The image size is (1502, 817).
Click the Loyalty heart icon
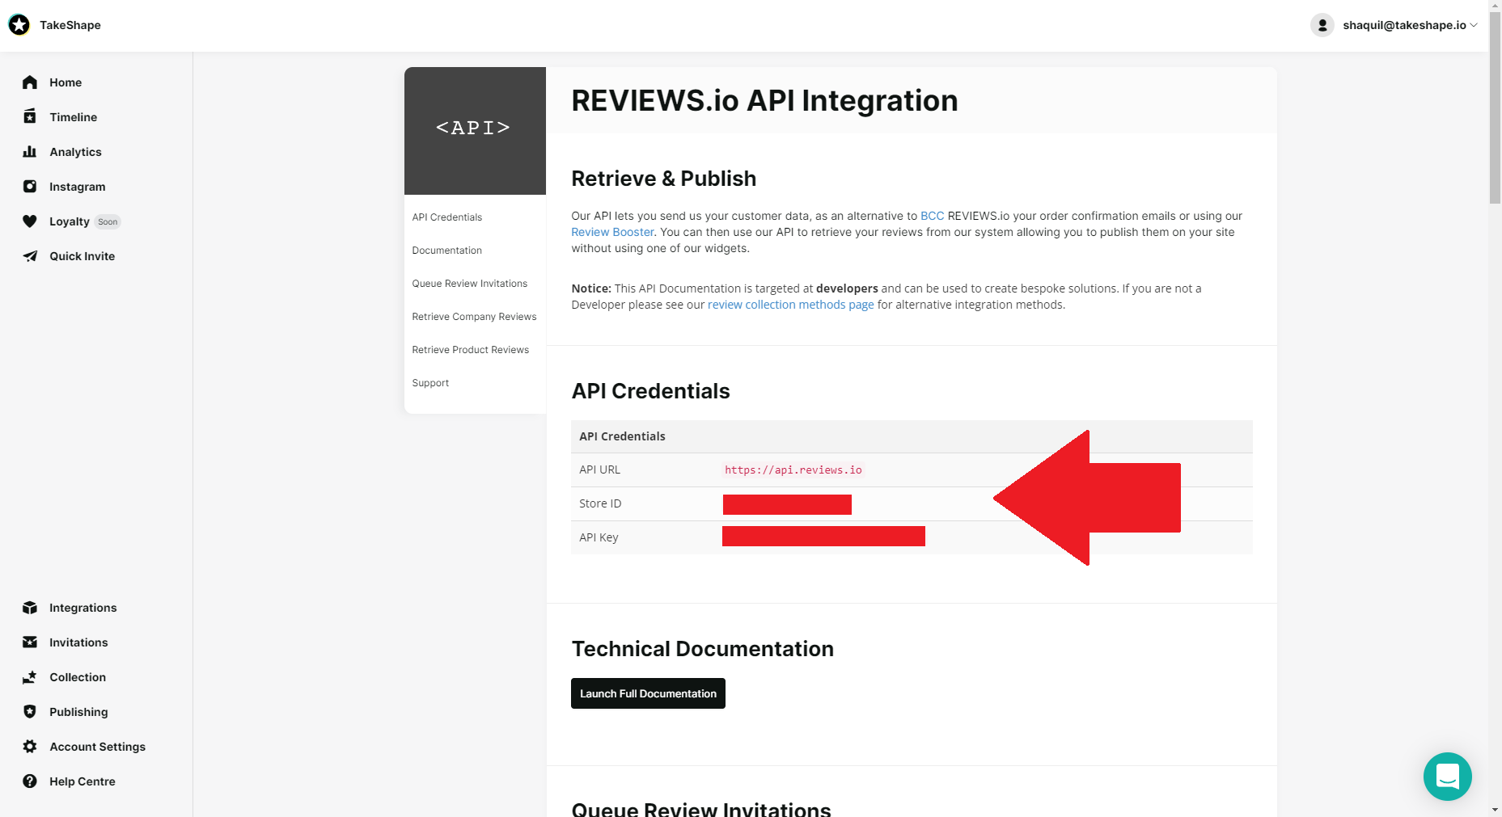click(30, 221)
